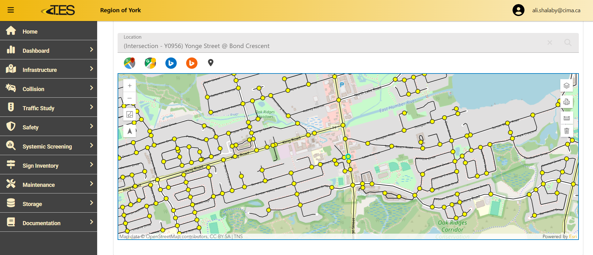The image size is (593, 255).
Task: Open the blue Bing Maps icon
Action: [x=171, y=63]
